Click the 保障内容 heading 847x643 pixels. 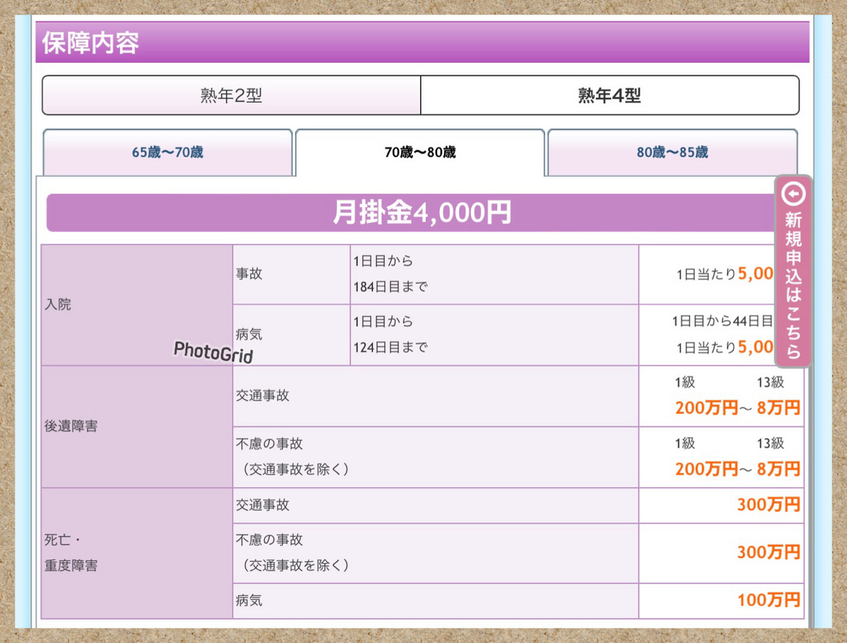(x=90, y=42)
